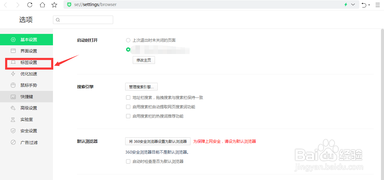Go to 广告过滤 settings
Screen dimensions: 384x180
[x=29, y=142]
